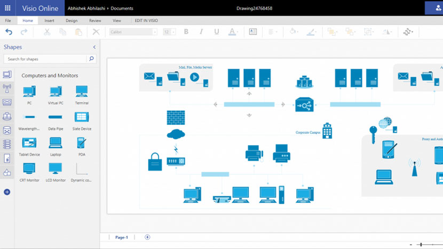The height and width of the screenshot is (249, 443).
Task: Click the search magnifier icon in Shapes
Action: point(92,59)
